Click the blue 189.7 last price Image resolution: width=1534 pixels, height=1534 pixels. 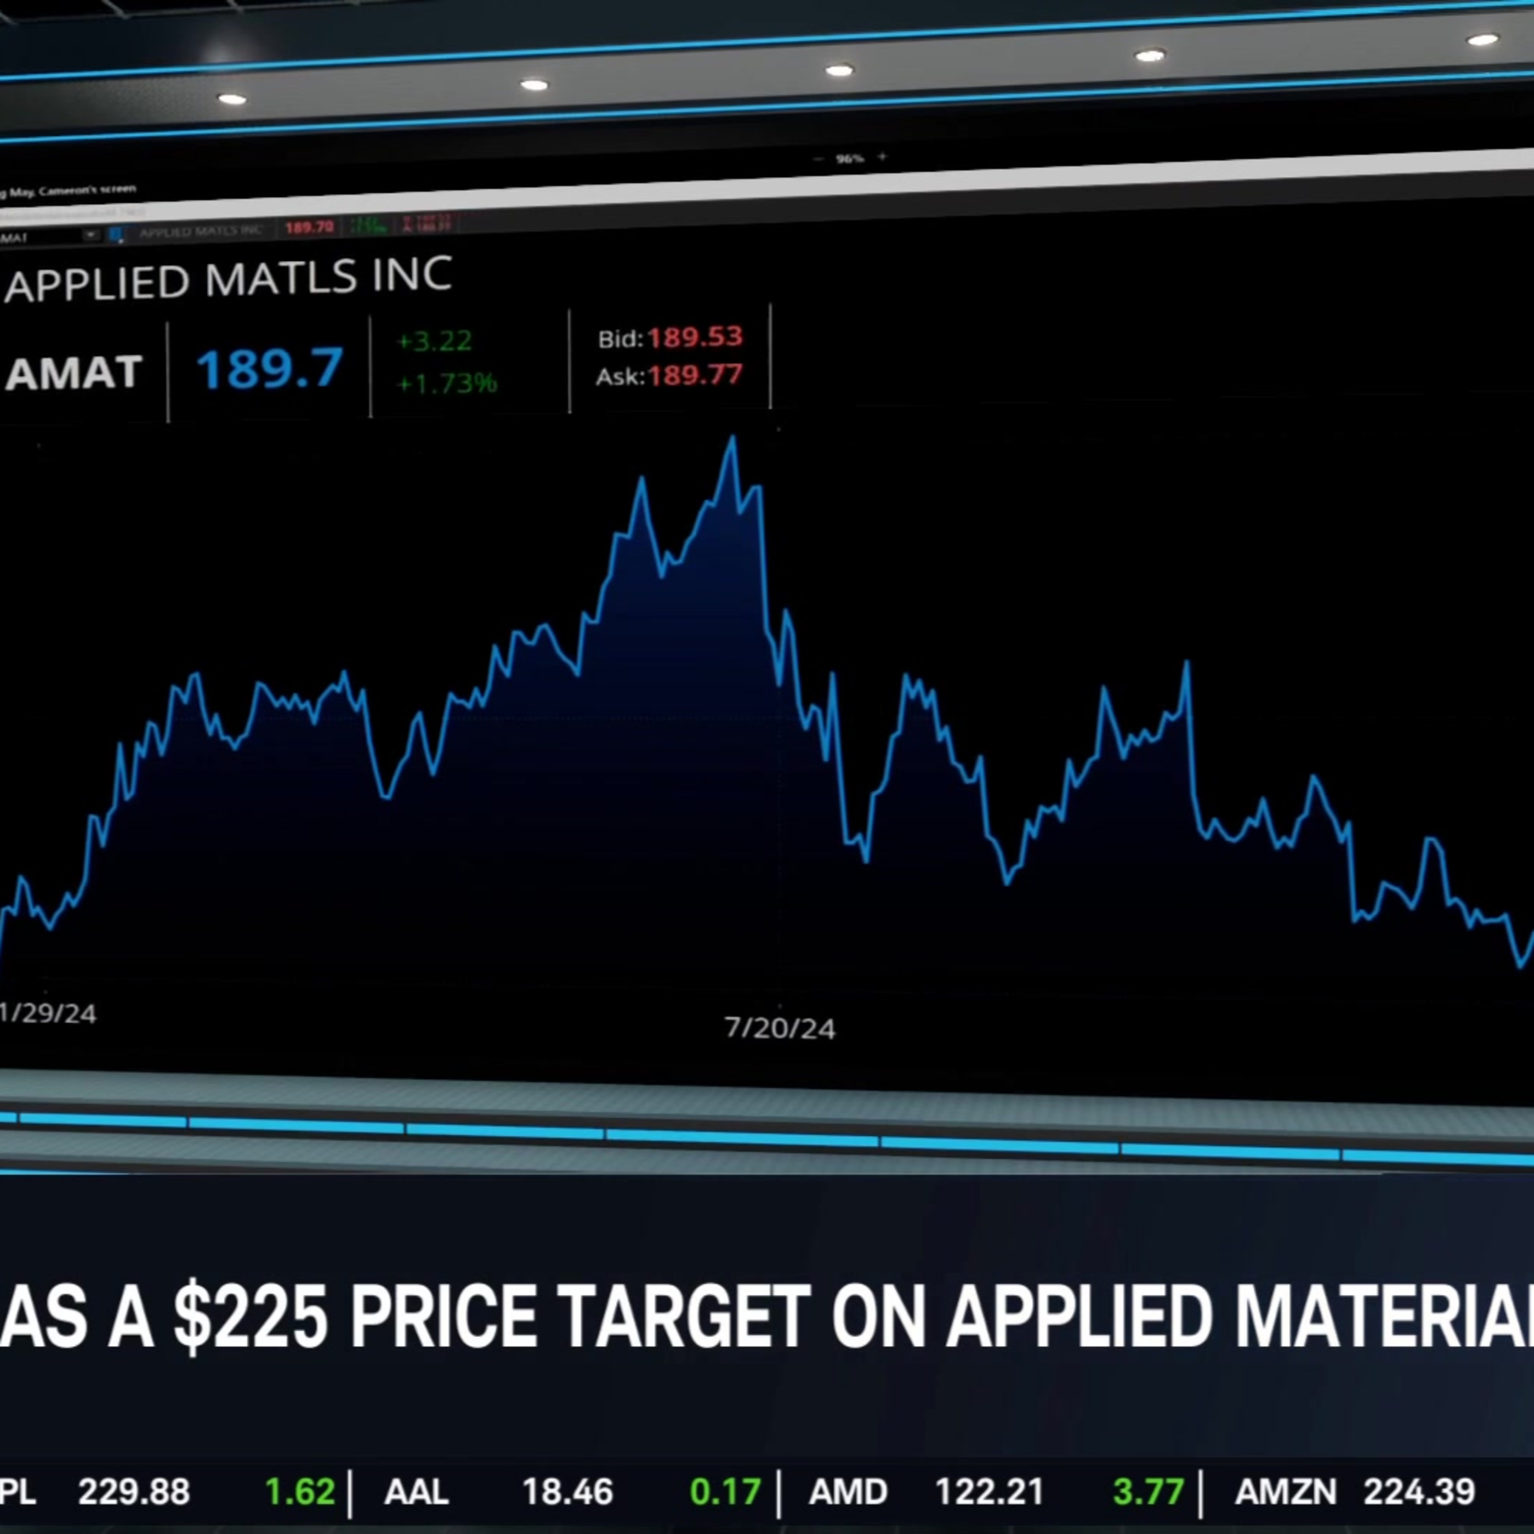click(270, 368)
